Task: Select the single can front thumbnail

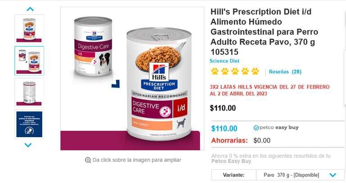Action: pos(29,29)
